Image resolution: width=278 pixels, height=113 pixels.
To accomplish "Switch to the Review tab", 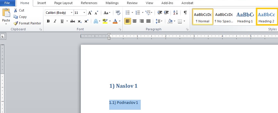I will 132,3.
